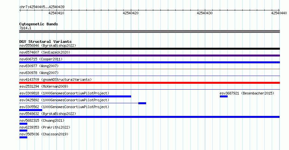Select nsv830978 (Wong2007) label
This screenshot has width=289, height=150.
(39, 73)
